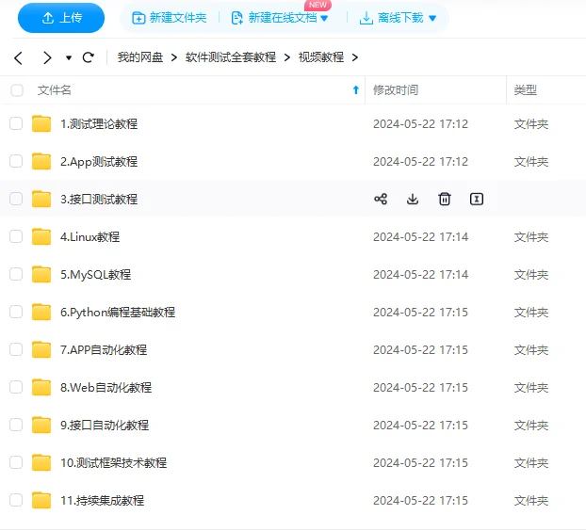Navigate to 软件测试全套教程 breadcrumb
This screenshot has height=531, width=586.
(231, 57)
